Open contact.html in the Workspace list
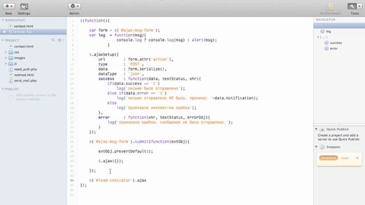This screenshot has height=205, width=365. [x=23, y=26]
